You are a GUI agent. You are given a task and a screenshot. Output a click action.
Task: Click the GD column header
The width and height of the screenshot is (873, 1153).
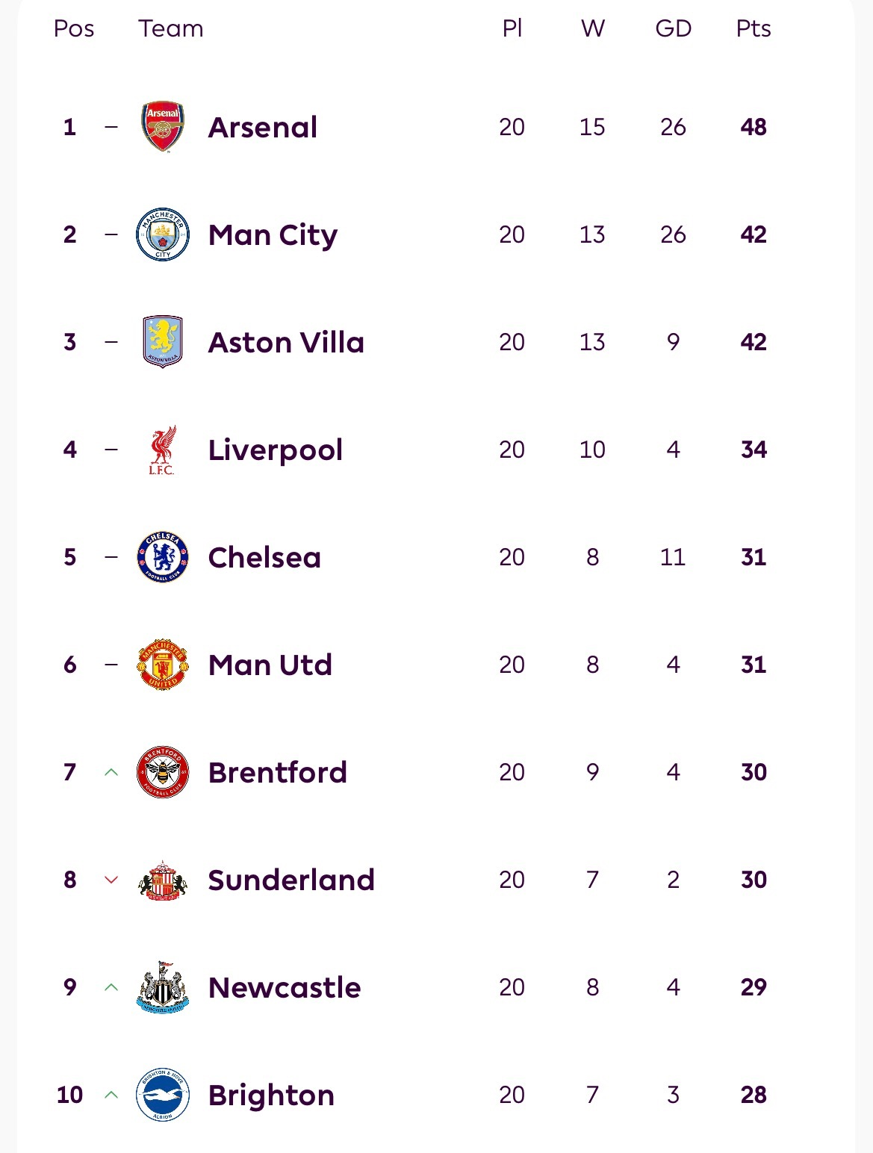pyautogui.click(x=673, y=28)
